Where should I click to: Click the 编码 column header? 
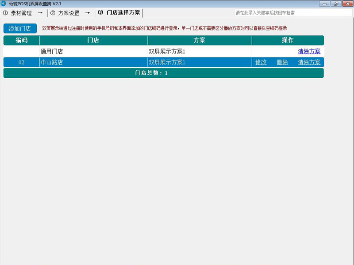pos(21,40)
